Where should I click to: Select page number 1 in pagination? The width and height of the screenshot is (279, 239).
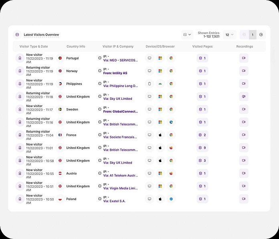coord(252,35)
